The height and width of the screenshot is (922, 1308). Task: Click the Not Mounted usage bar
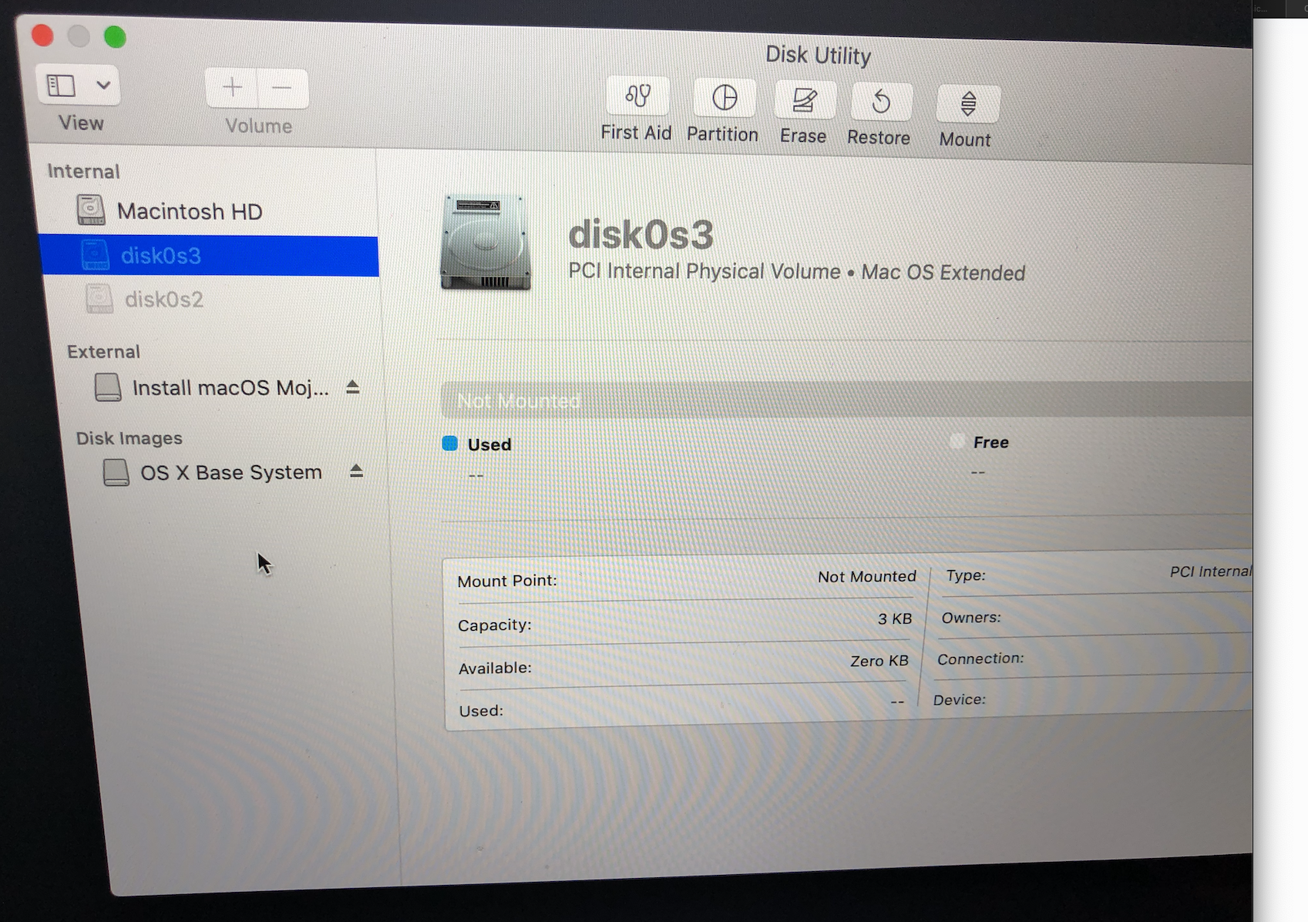point(846,400)
